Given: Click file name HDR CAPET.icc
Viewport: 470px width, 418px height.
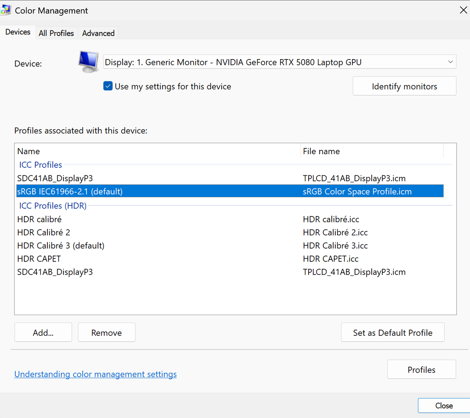Looking at the screenshot, I should pos(331,259).
